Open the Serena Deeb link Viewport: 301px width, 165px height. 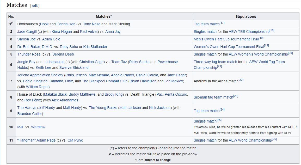[x=63, y=54]
